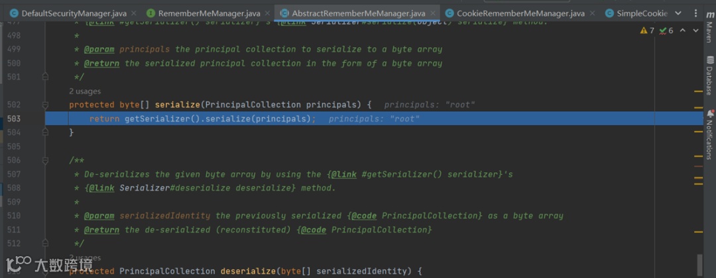The image size is (716, 278).
Task: Click the serialize method name on line 502
Action: click(178, 105)
